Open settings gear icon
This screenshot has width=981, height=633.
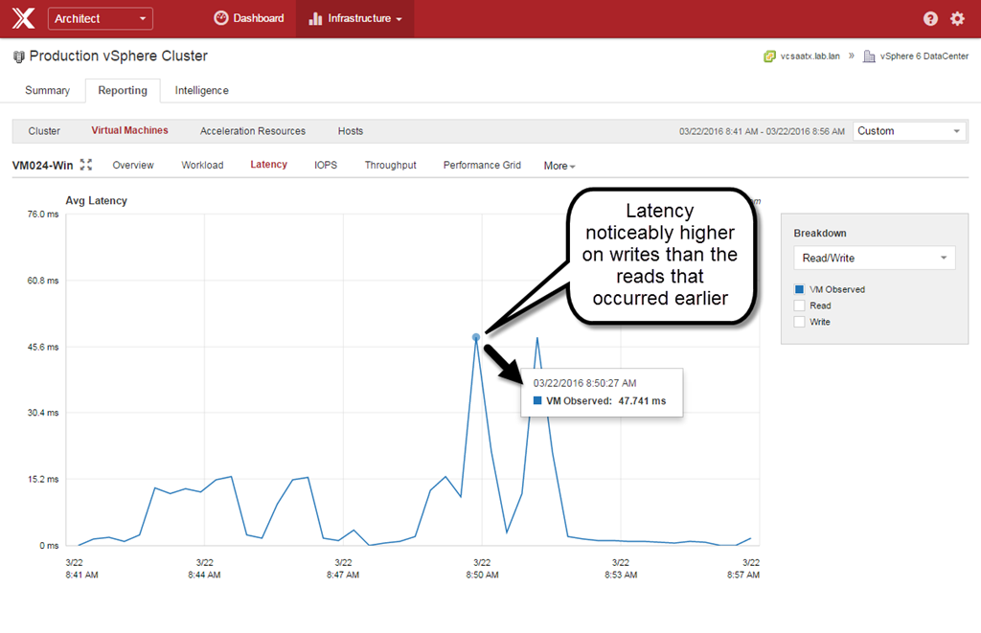click(957, 19)
